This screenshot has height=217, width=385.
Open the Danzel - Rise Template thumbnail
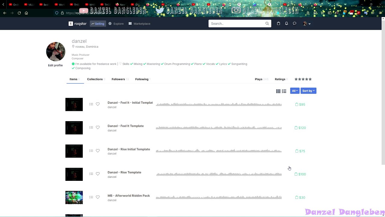pyautogui.click(x=74, y=174)
